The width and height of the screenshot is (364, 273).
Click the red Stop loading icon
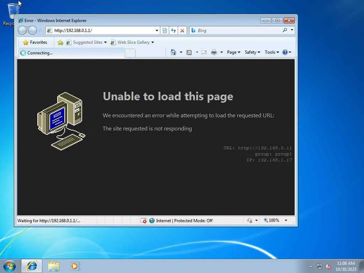(x=182, y=31)
